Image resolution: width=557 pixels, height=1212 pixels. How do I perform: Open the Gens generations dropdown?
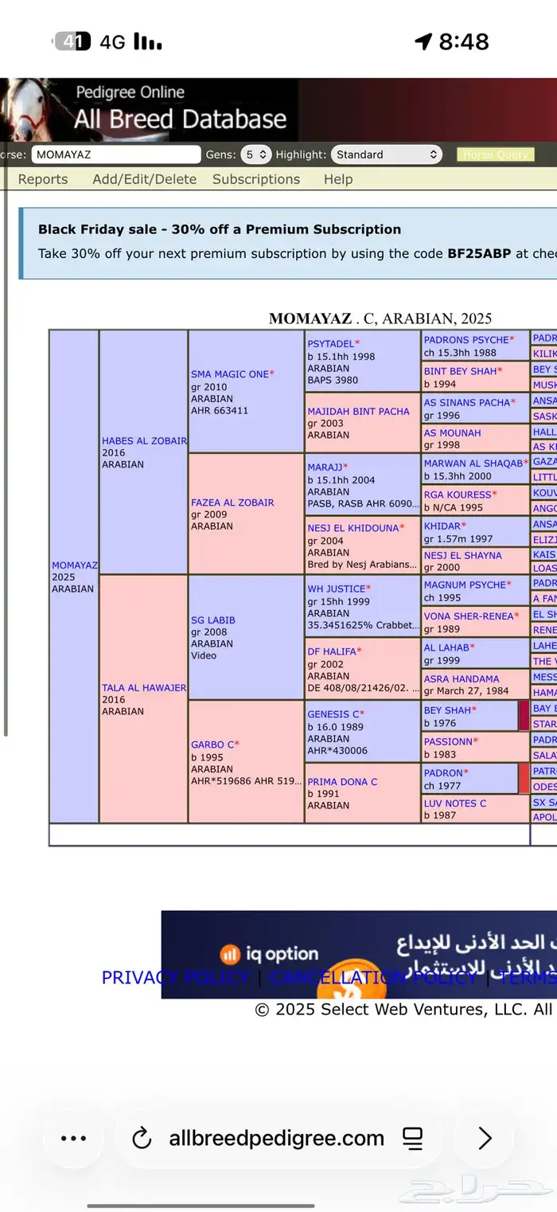tap(256, 154)
